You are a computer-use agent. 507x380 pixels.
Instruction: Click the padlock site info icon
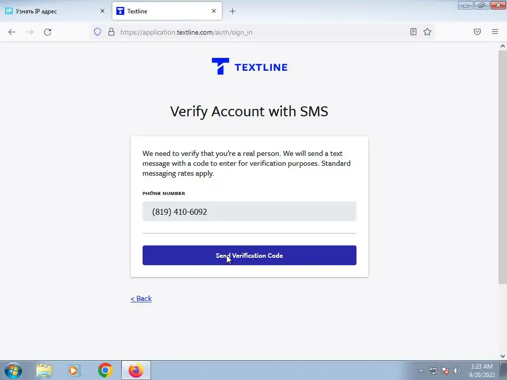pyautogui.click(x=111, y=32)
